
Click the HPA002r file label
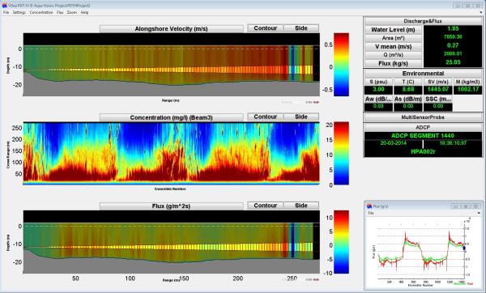(423, 152)
